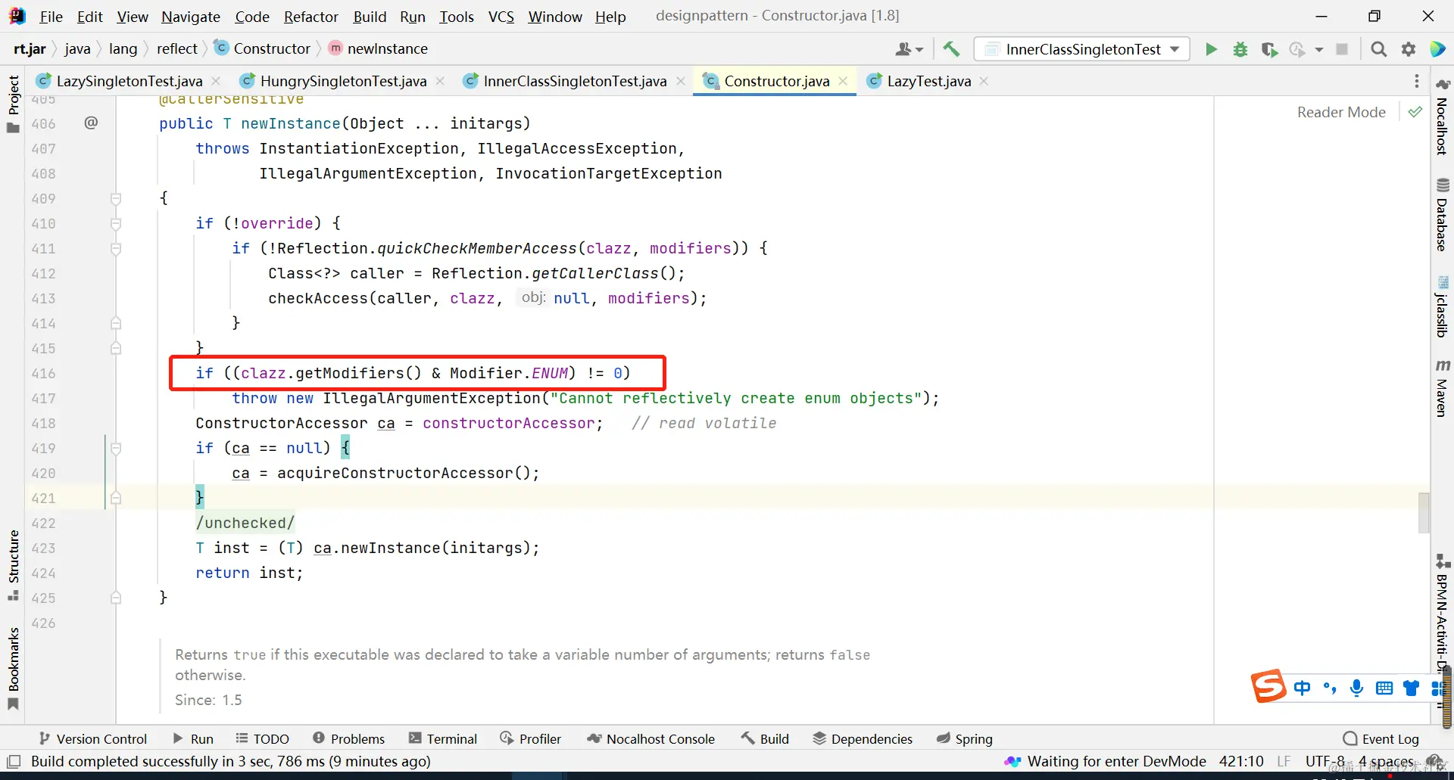This screenshot has width=1454, height=780.
Task: Click Sogou skin shirt icon
Action: pyautogui.click(x=1411, y=688)
